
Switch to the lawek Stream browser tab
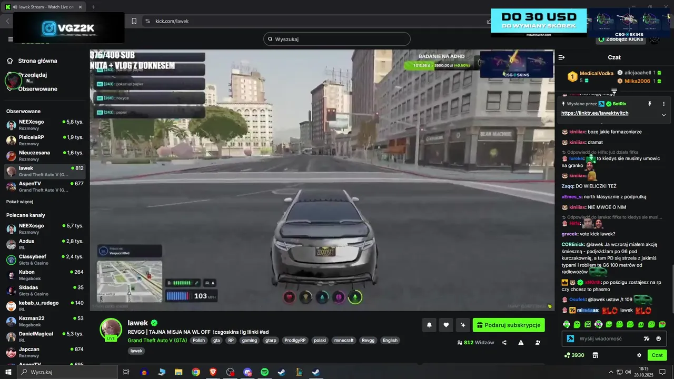click(44, 7)
